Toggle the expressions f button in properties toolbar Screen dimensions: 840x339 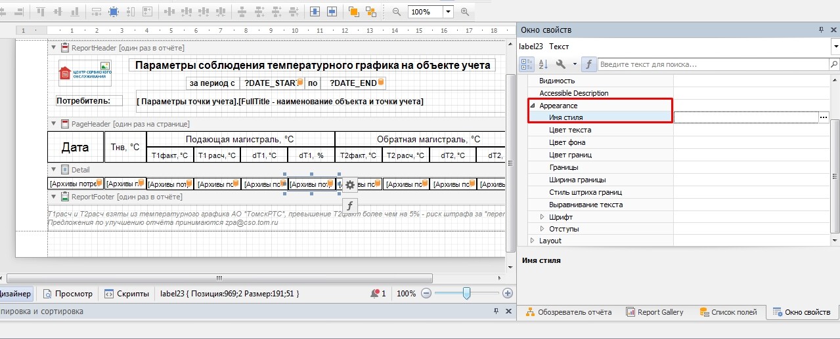589,64
